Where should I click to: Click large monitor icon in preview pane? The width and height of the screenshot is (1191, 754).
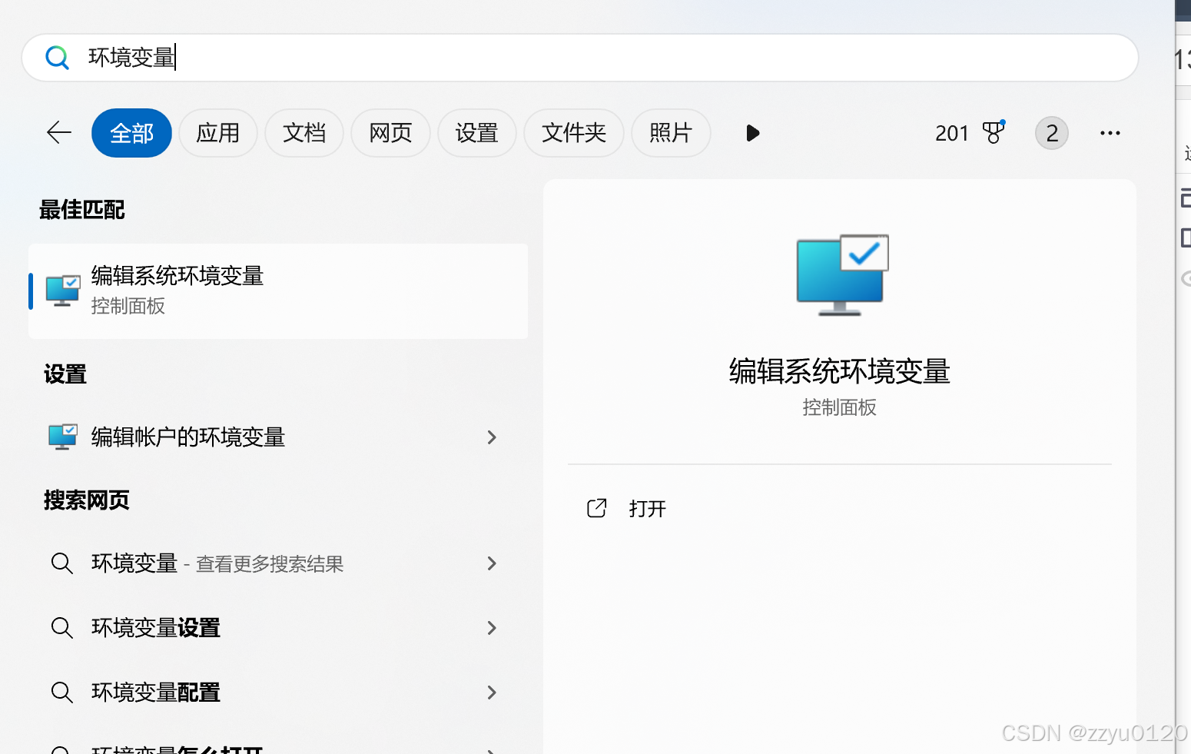pyautogui.click(x=842, y=275)
